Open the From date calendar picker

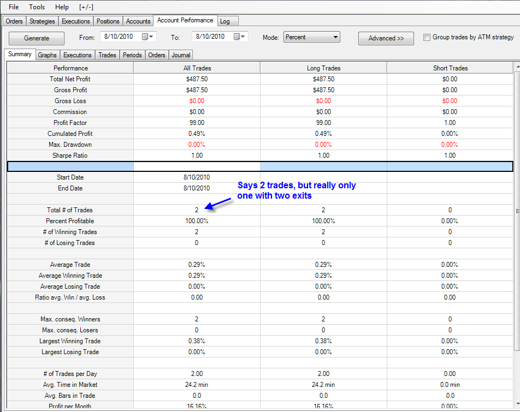click(x=147, y=37)
